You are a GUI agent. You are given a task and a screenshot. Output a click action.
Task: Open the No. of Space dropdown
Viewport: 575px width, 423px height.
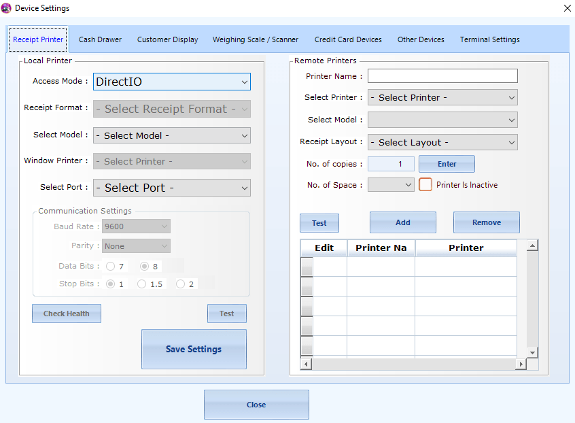click(391, 185)
